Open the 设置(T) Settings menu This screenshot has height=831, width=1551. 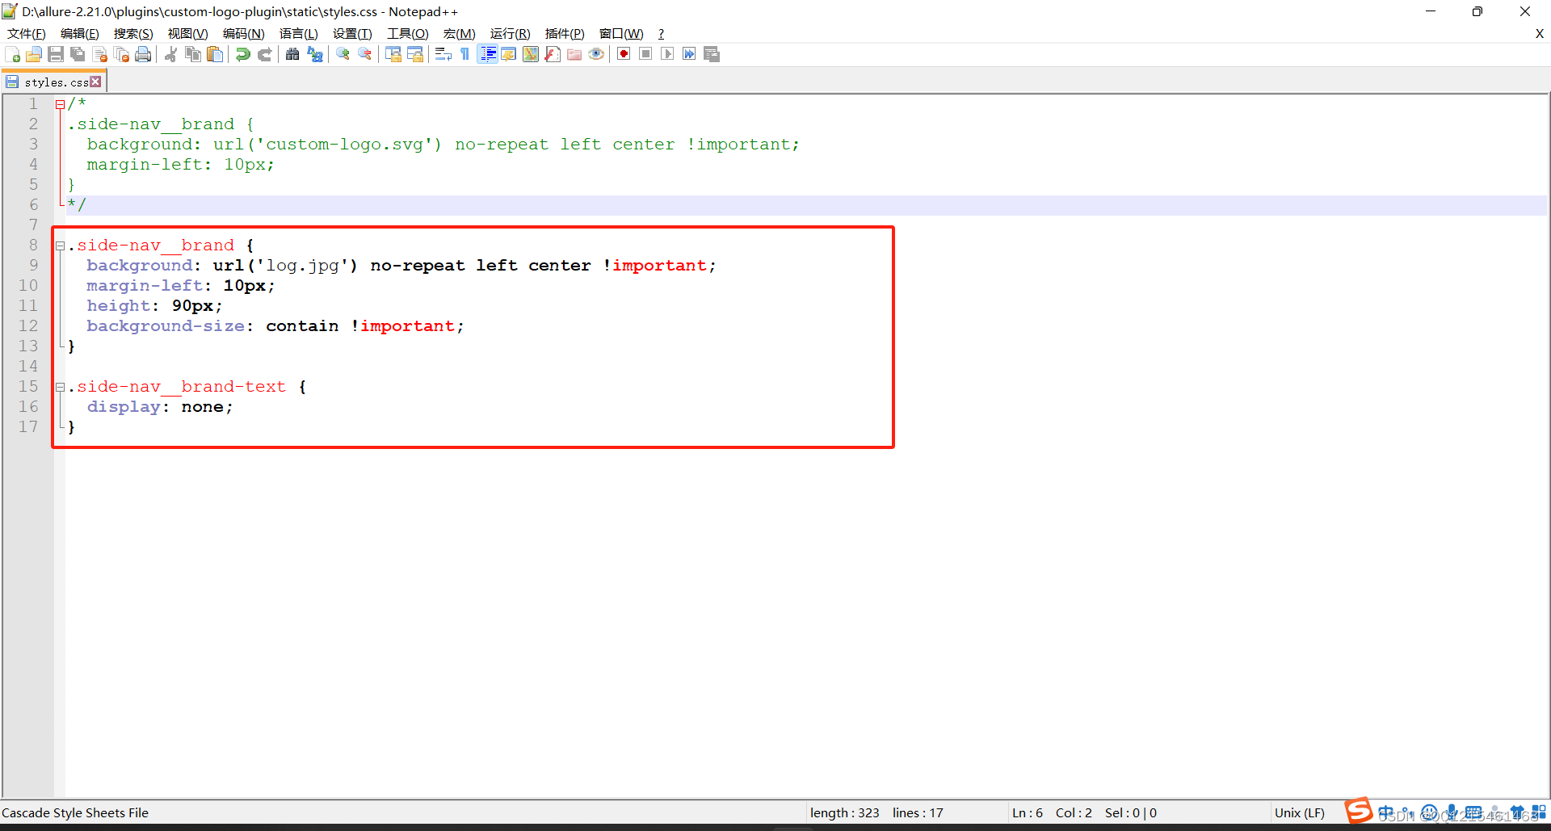click(353, 33)
